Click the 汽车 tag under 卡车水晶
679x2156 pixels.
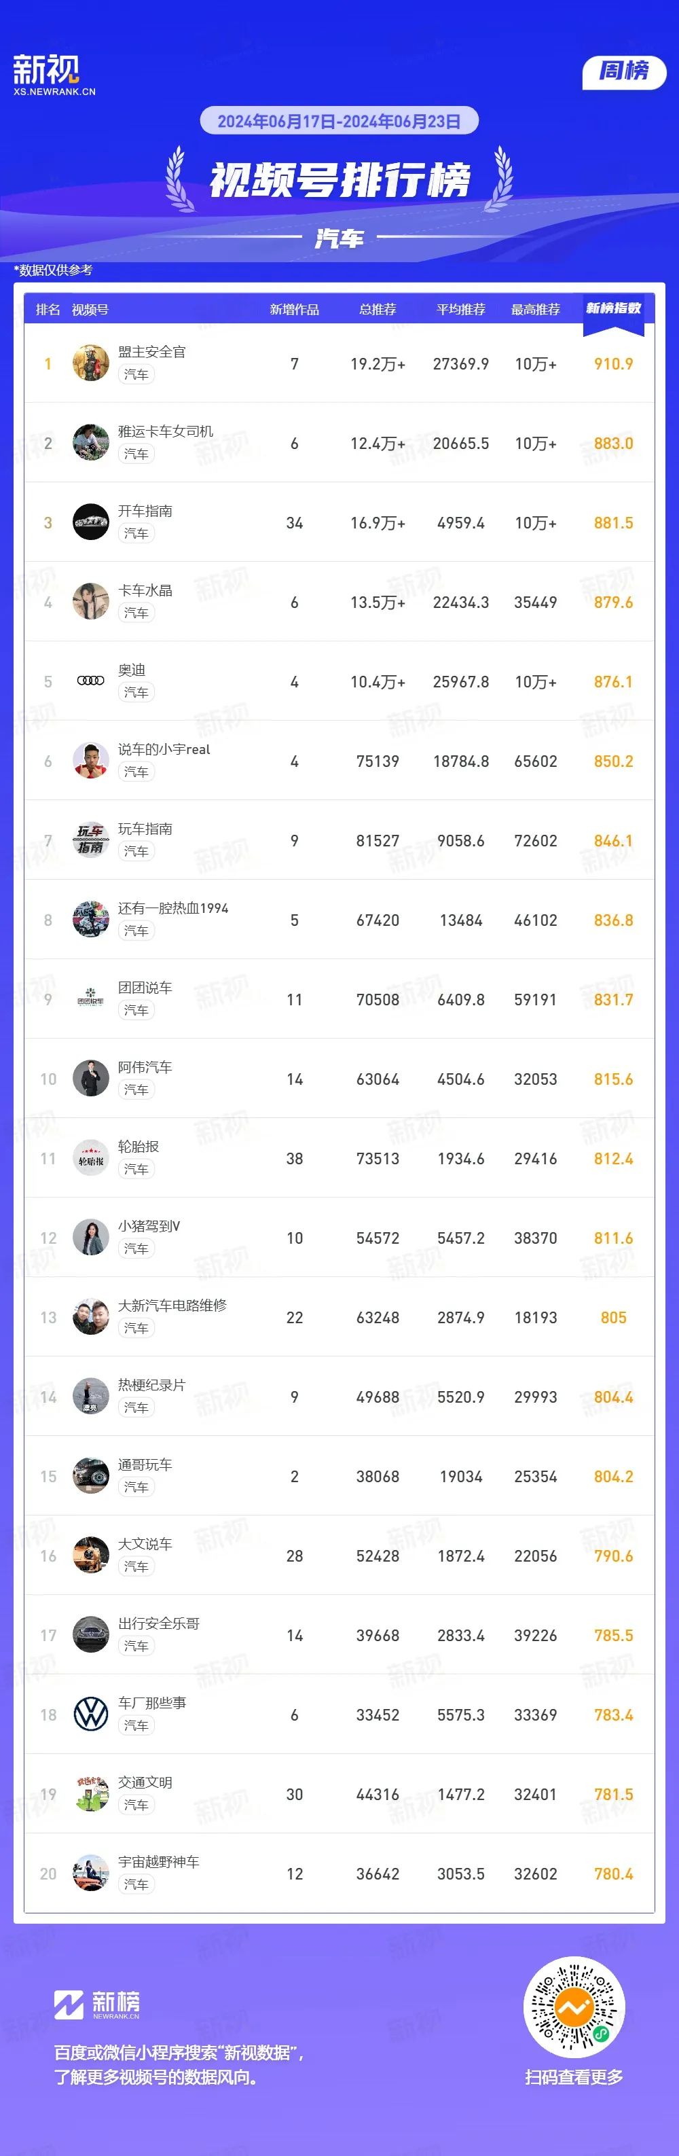point(136,613)
